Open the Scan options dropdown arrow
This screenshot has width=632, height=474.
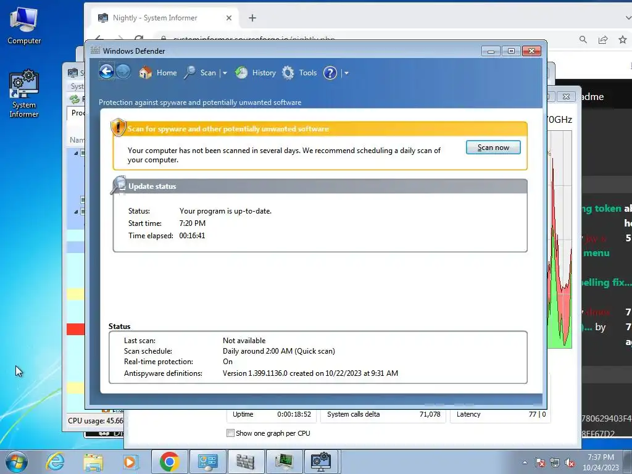tap(225, 73)
